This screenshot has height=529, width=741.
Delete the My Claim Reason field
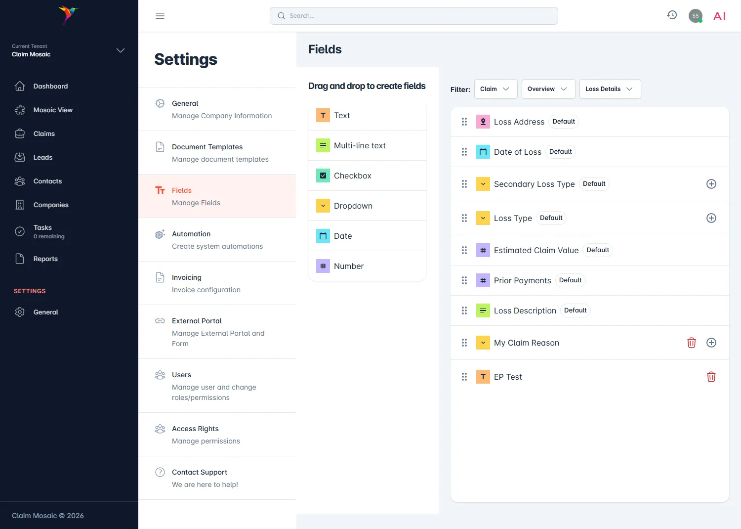click(692, 342)
